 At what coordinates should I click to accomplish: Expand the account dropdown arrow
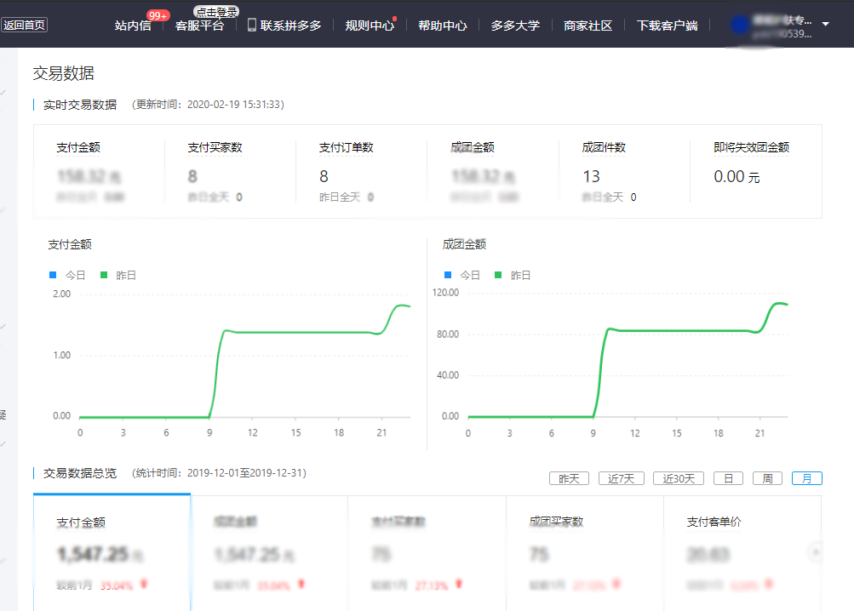(825, 25)
